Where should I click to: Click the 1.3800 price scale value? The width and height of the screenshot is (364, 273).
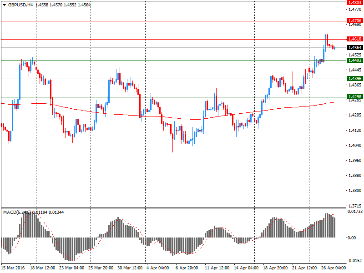pyautogui.click(x=355, y=191)
